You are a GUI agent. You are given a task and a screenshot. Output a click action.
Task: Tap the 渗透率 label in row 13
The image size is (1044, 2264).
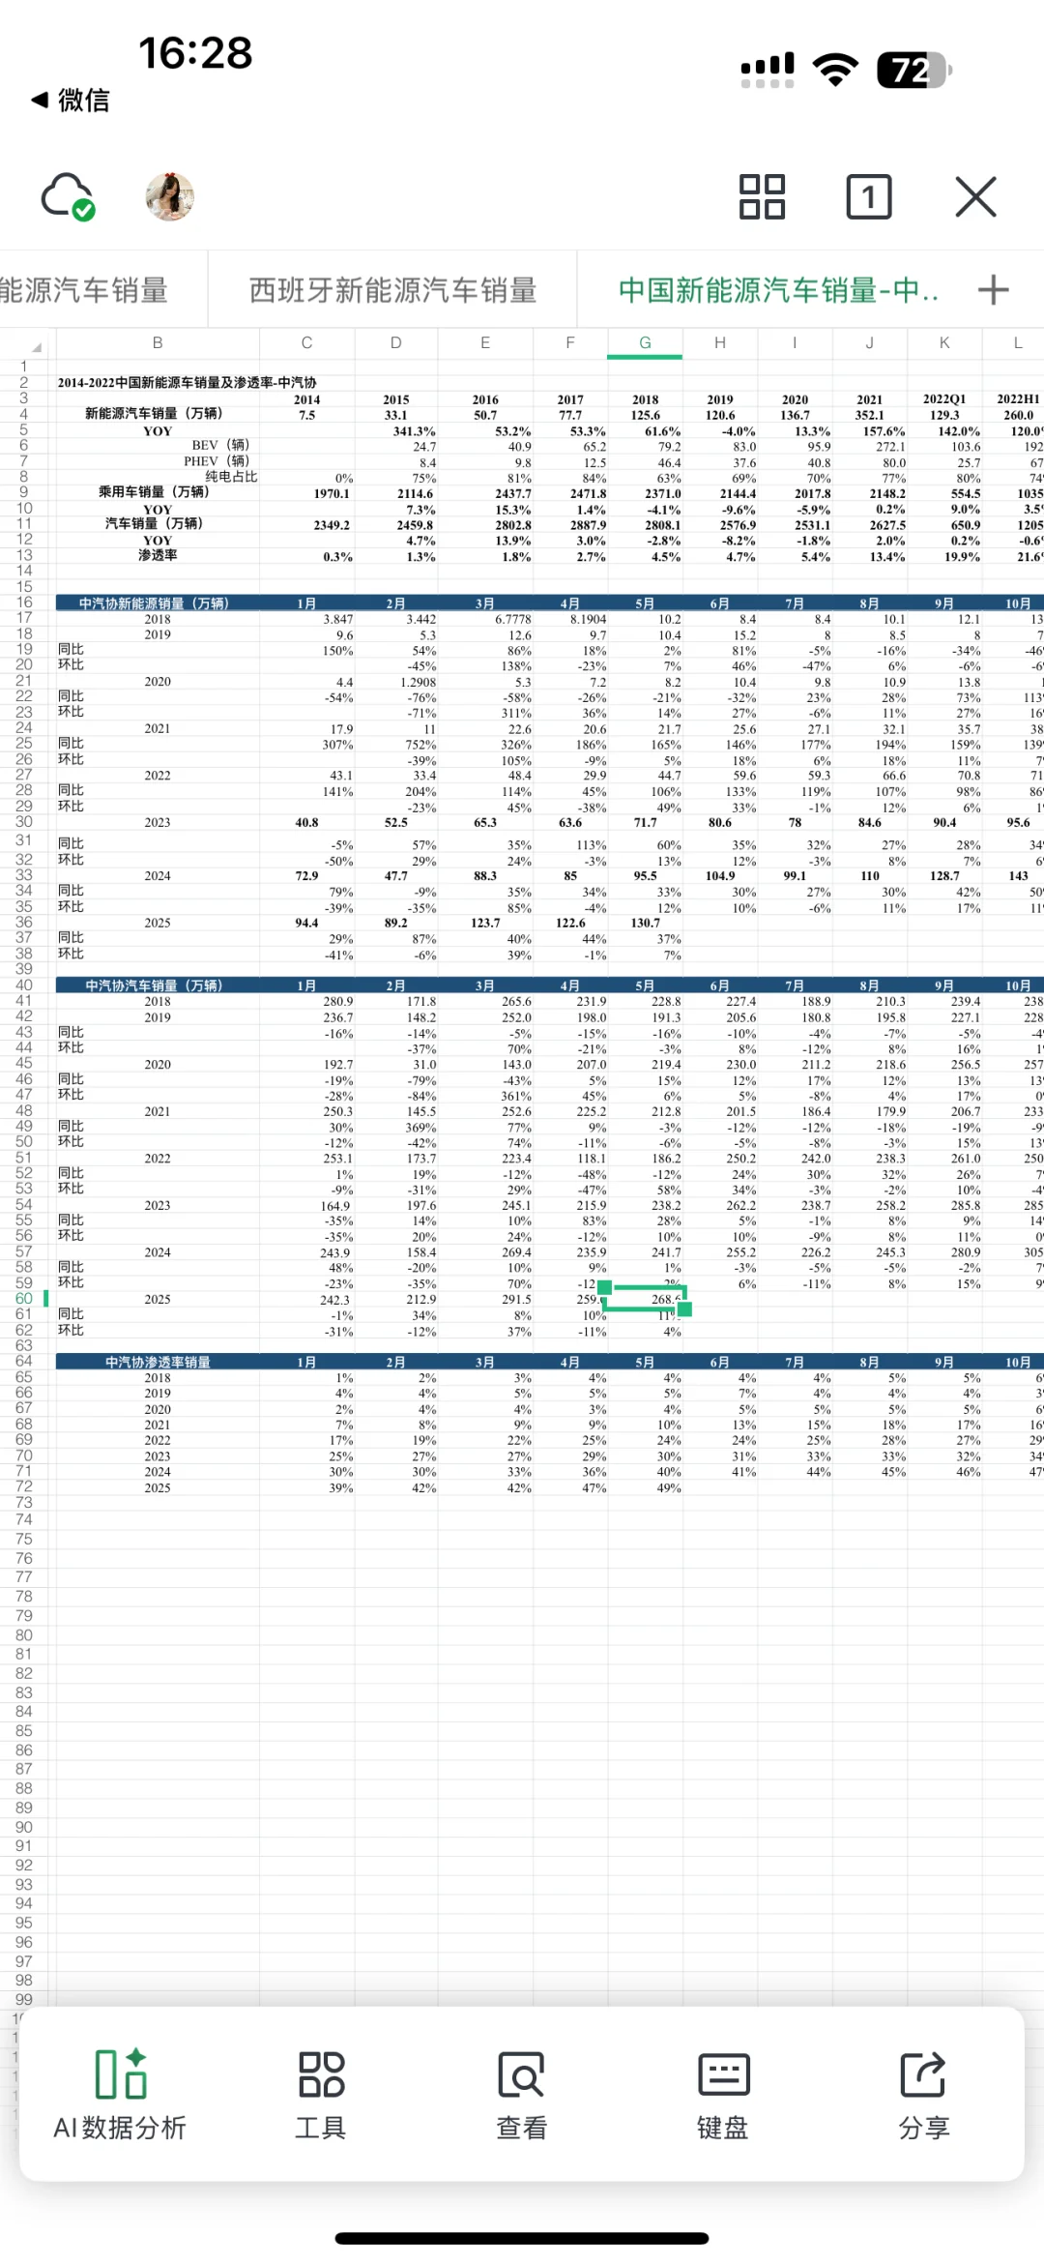(158, 555)
